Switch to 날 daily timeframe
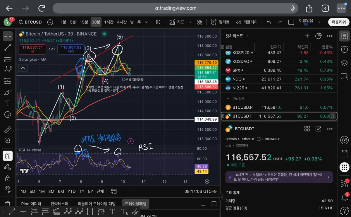351x217 pixels. tap(132, 22)
